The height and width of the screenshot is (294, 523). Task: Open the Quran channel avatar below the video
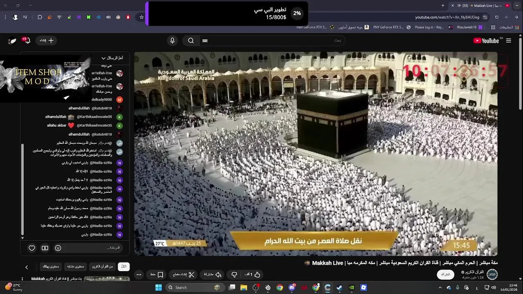492,274
